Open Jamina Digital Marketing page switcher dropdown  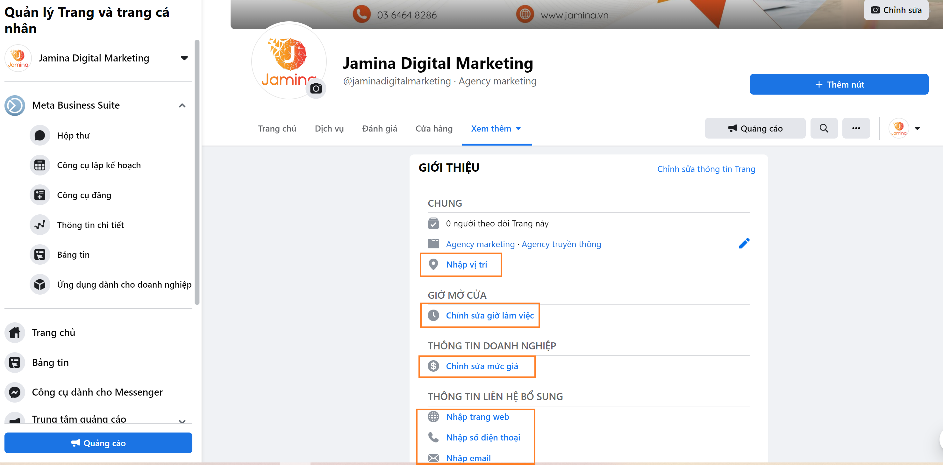click(x=184, y=58)
